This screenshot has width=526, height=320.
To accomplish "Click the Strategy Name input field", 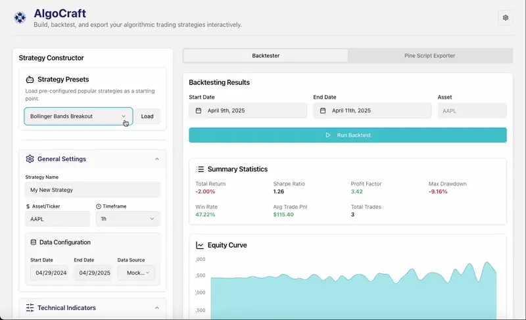I will click(92, 190).
